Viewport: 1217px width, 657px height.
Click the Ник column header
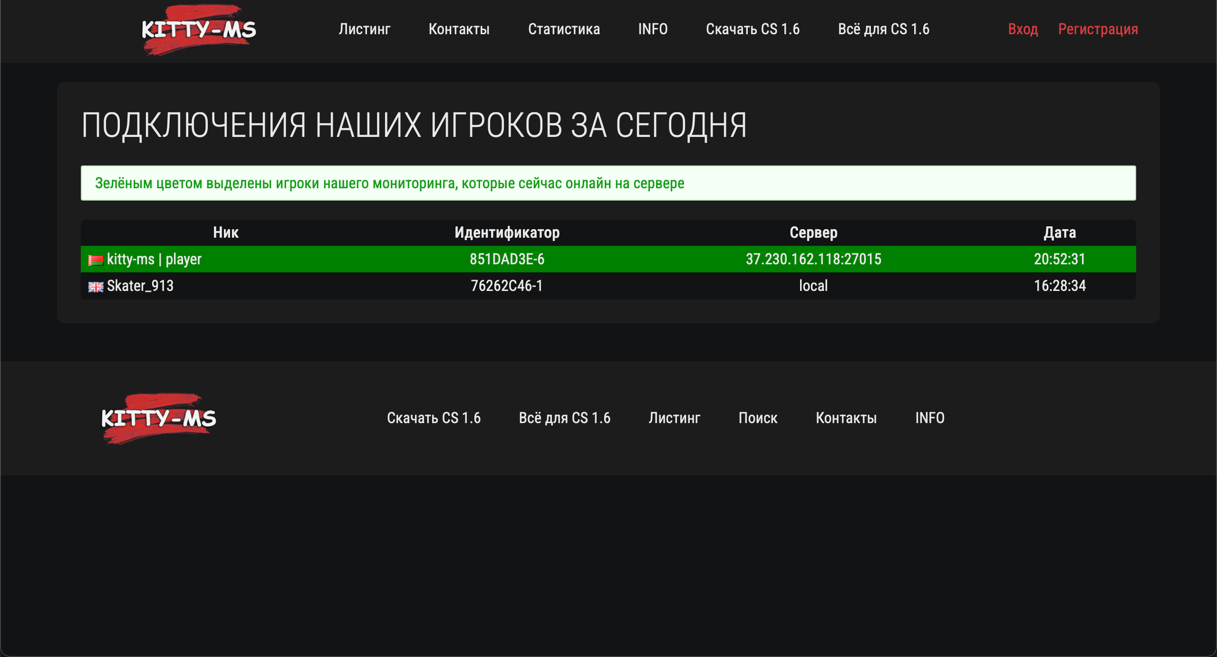[226, 232]
